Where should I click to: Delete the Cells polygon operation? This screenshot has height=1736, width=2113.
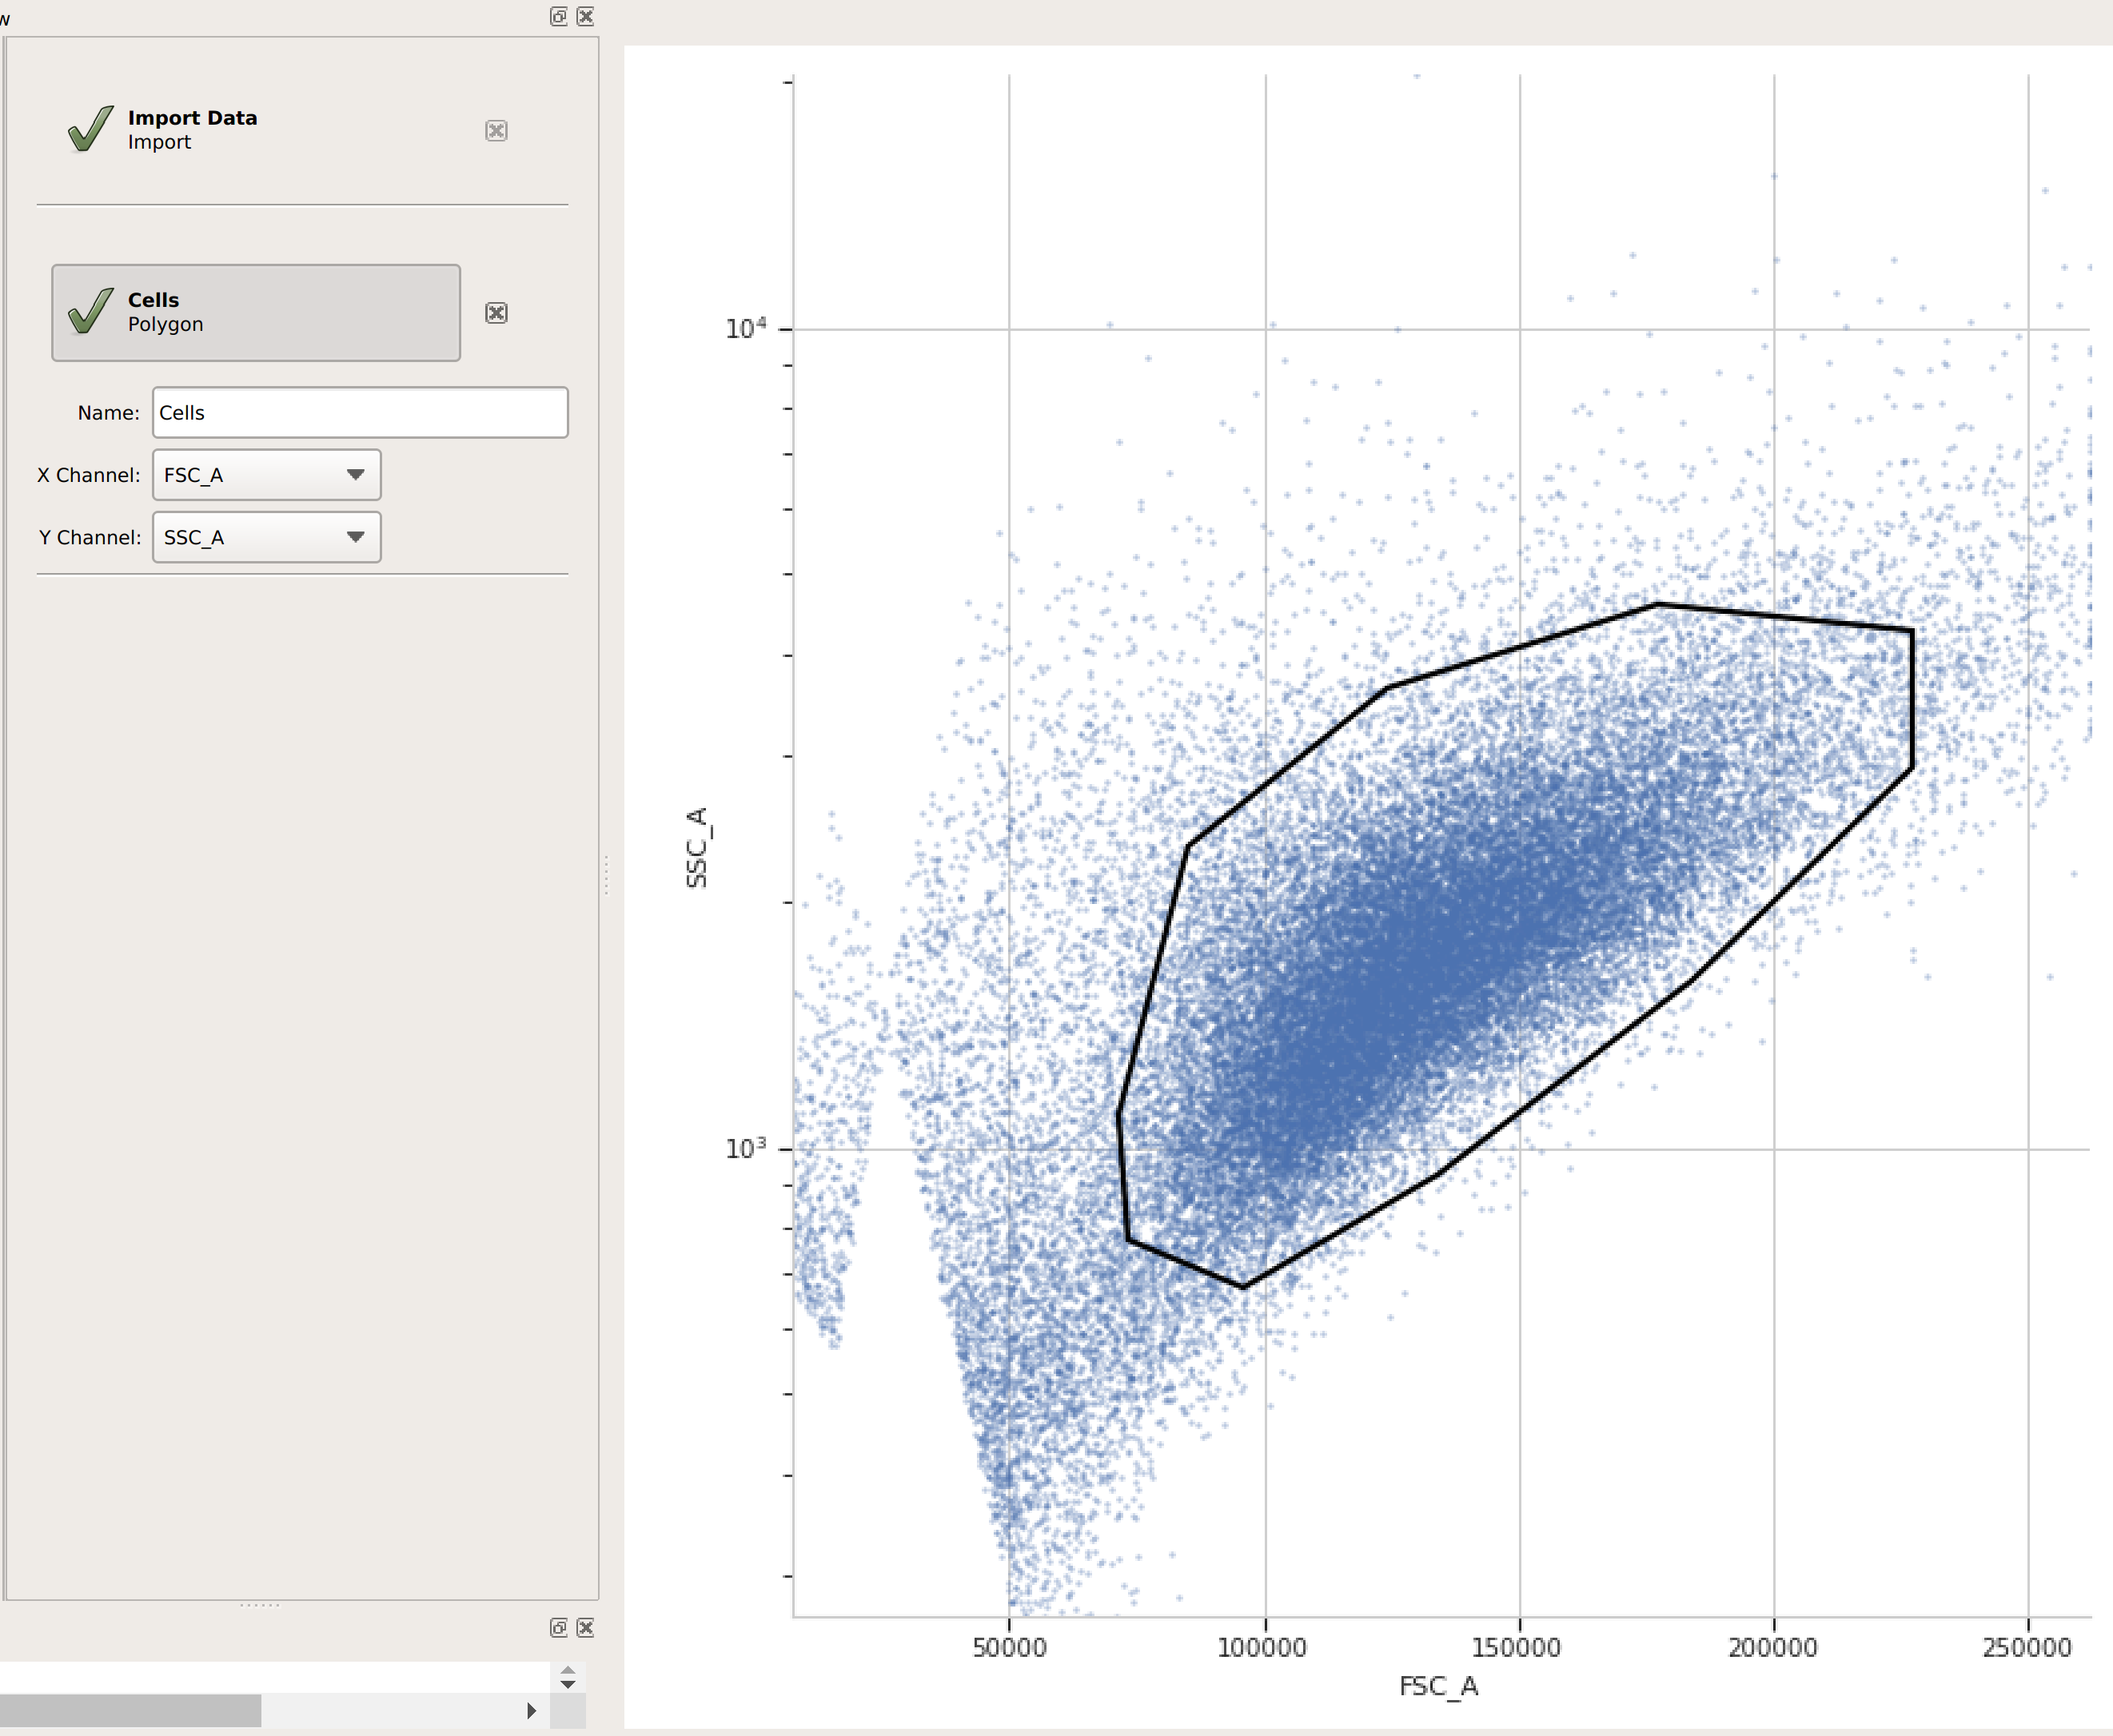tap(496, 313)
